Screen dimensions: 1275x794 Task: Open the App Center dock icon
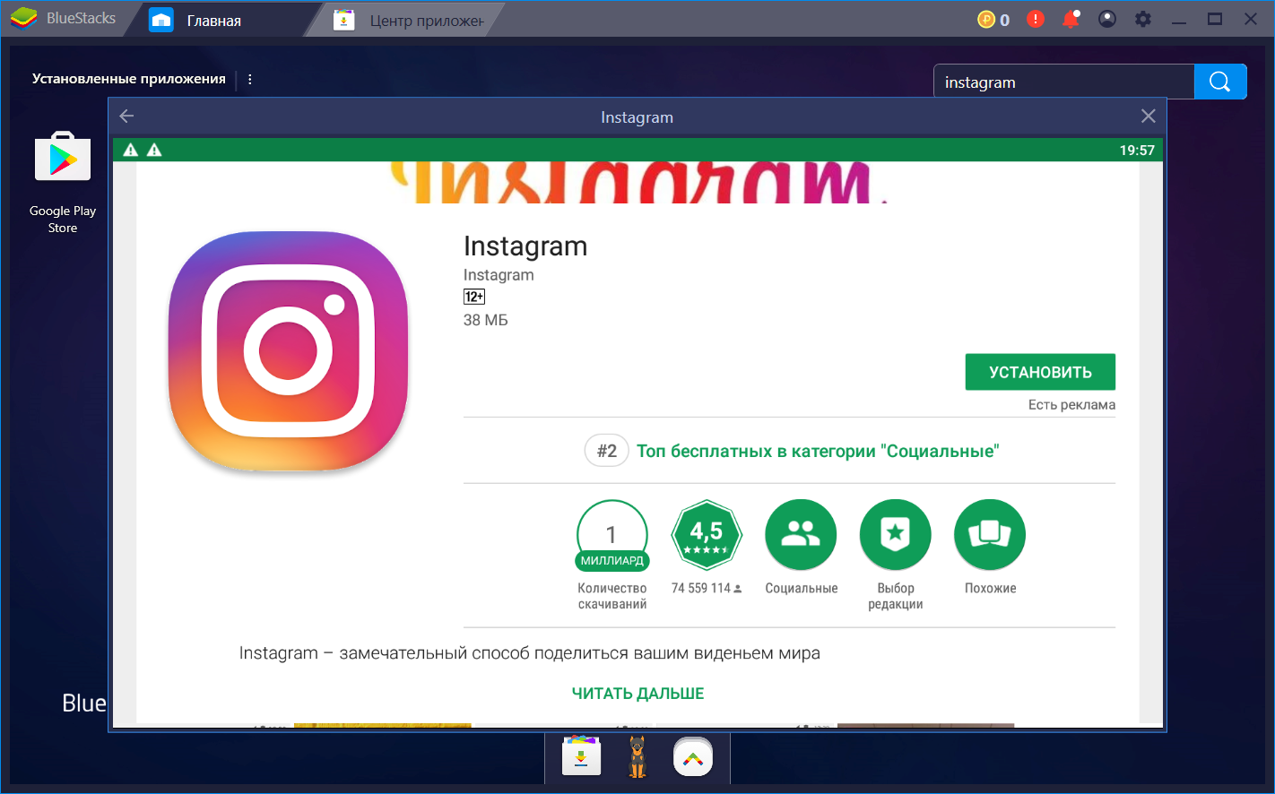tap(581, 757)
